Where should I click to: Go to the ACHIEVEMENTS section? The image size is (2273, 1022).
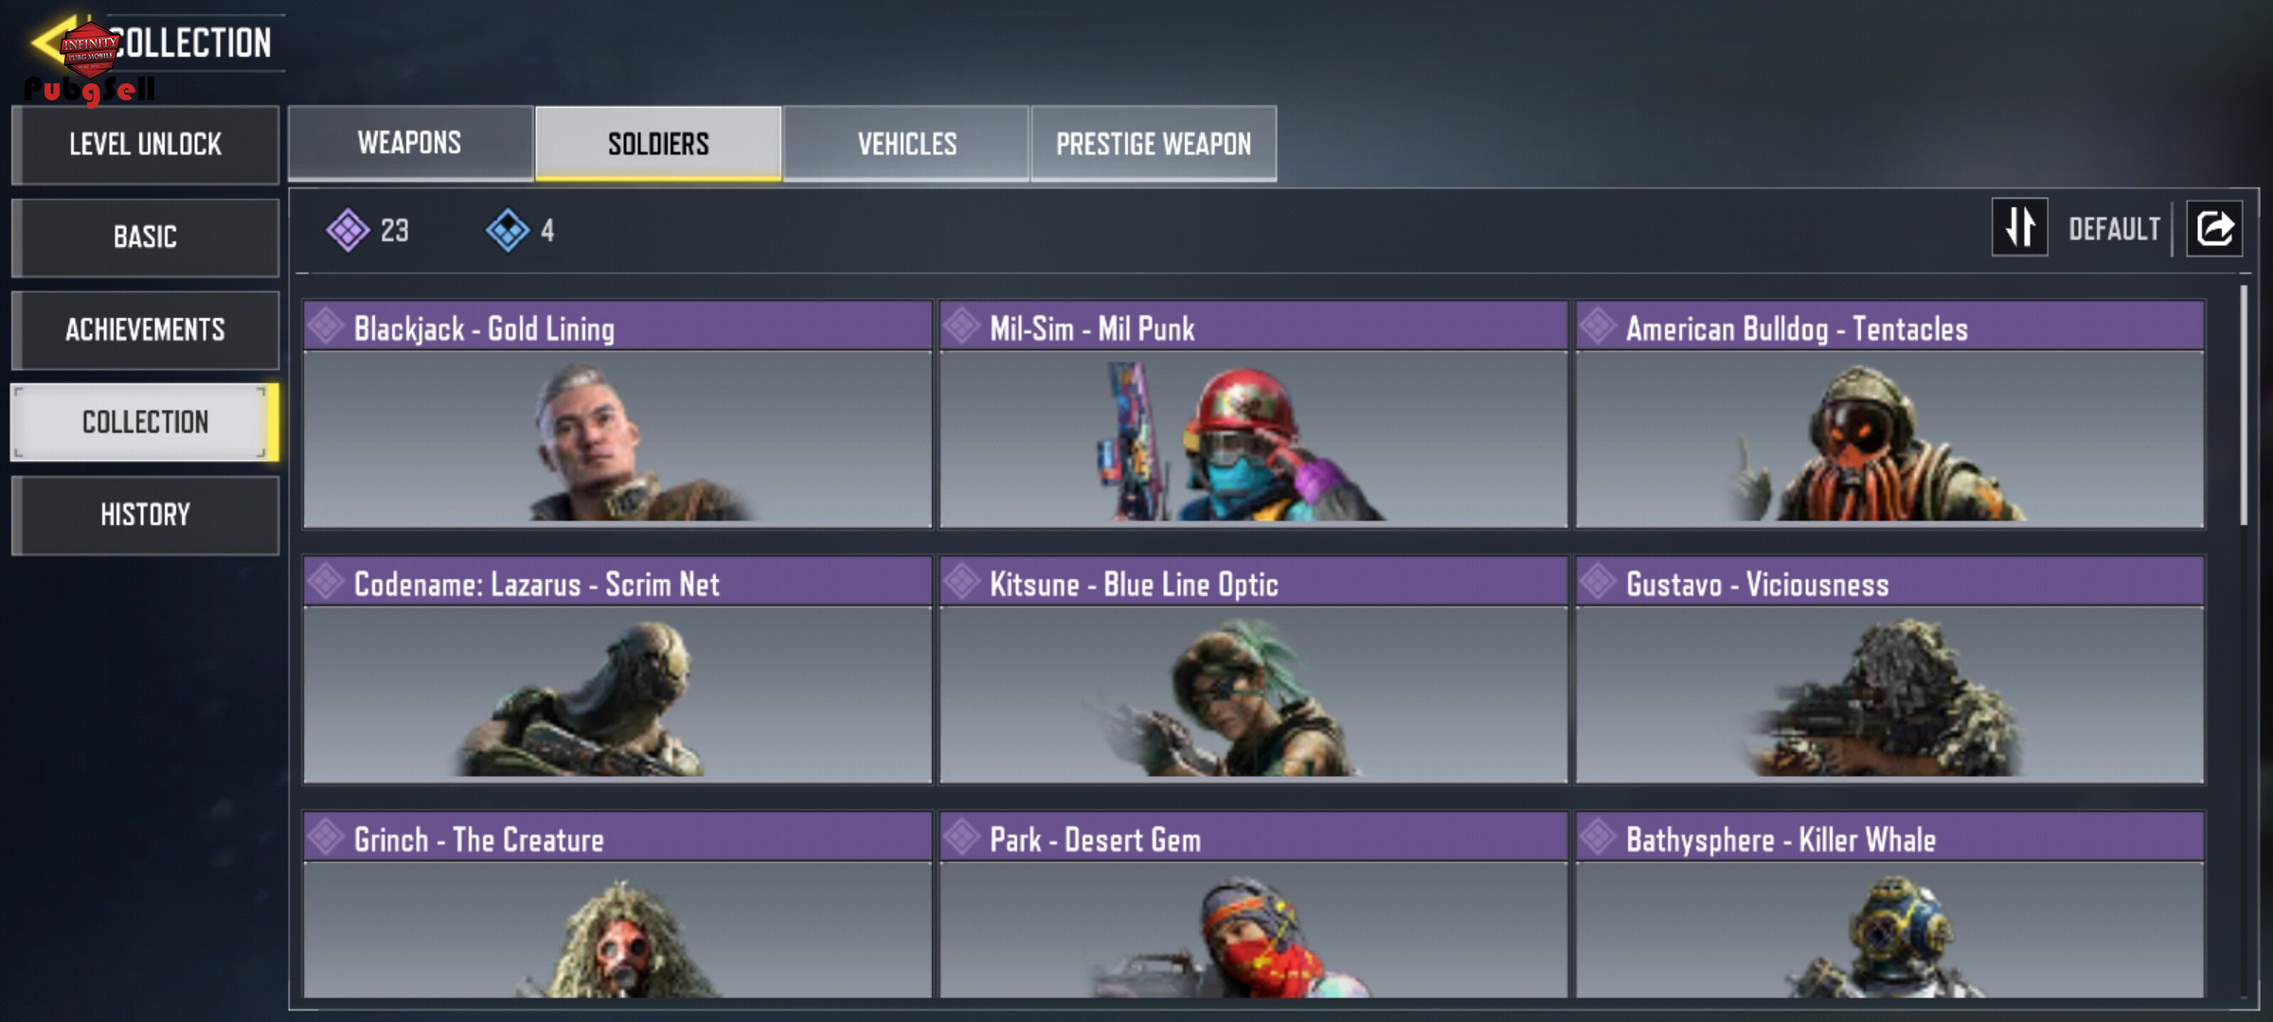[145, 329]
